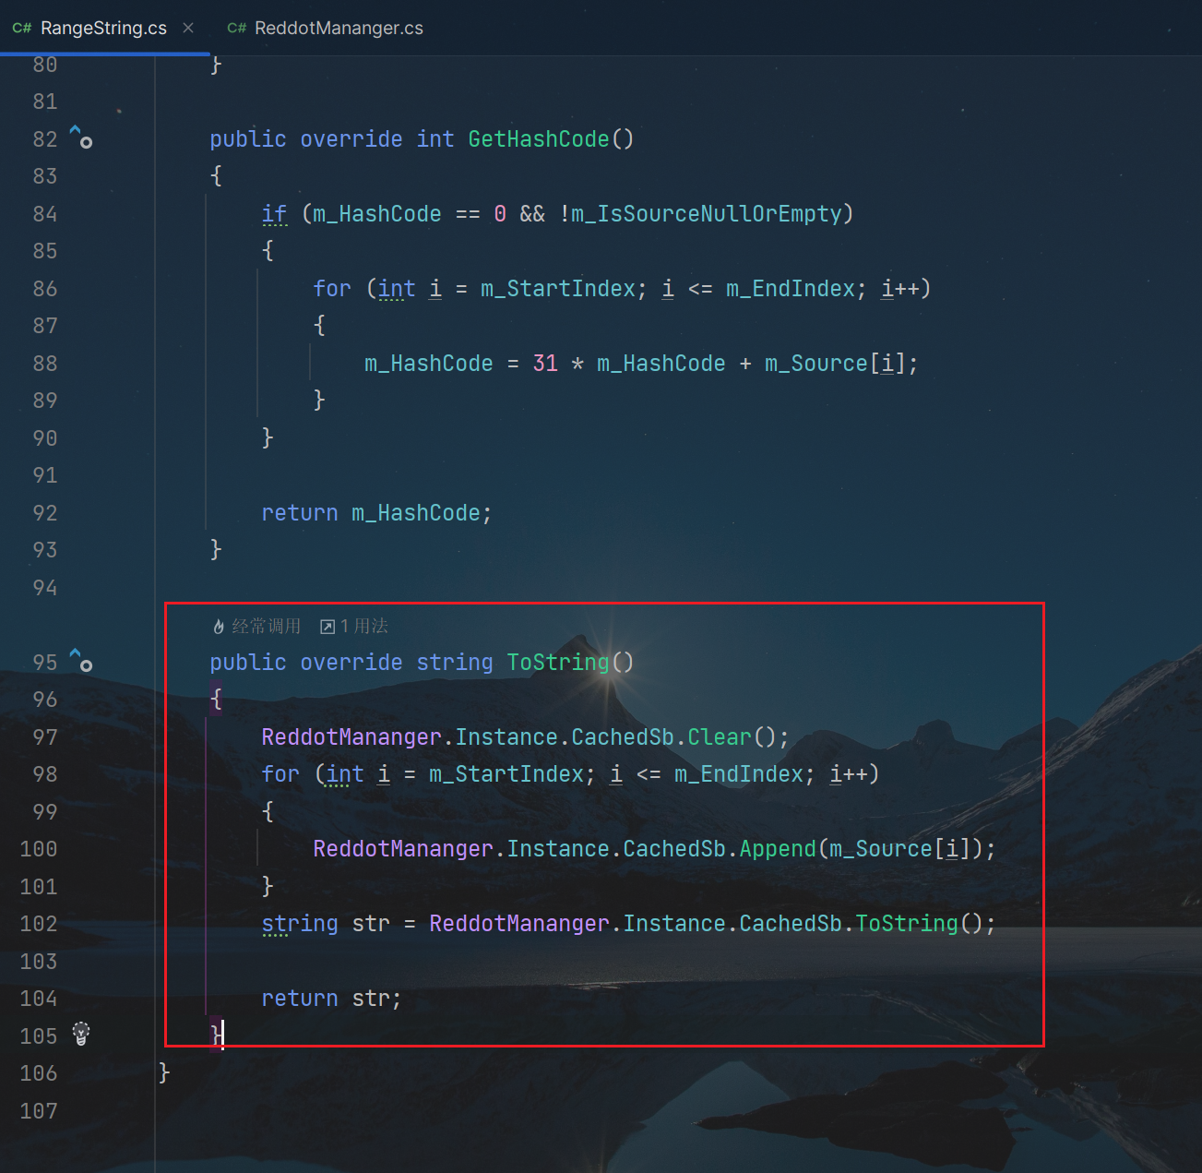The height and width of the screenshot is (1173, 1202).
Task: Click 'return str;' on line 104
Action: [x=331, y=999]
